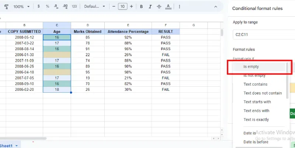Open the 123 more formats menu
295x148 pixels.
pos(74,6)
